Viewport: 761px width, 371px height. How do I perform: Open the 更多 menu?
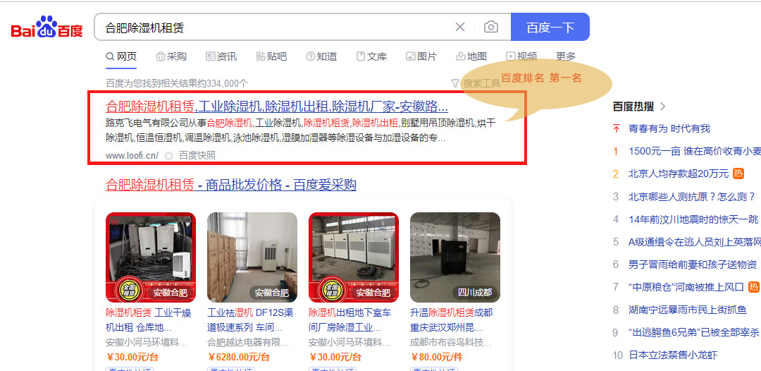[x=565, y=57]
